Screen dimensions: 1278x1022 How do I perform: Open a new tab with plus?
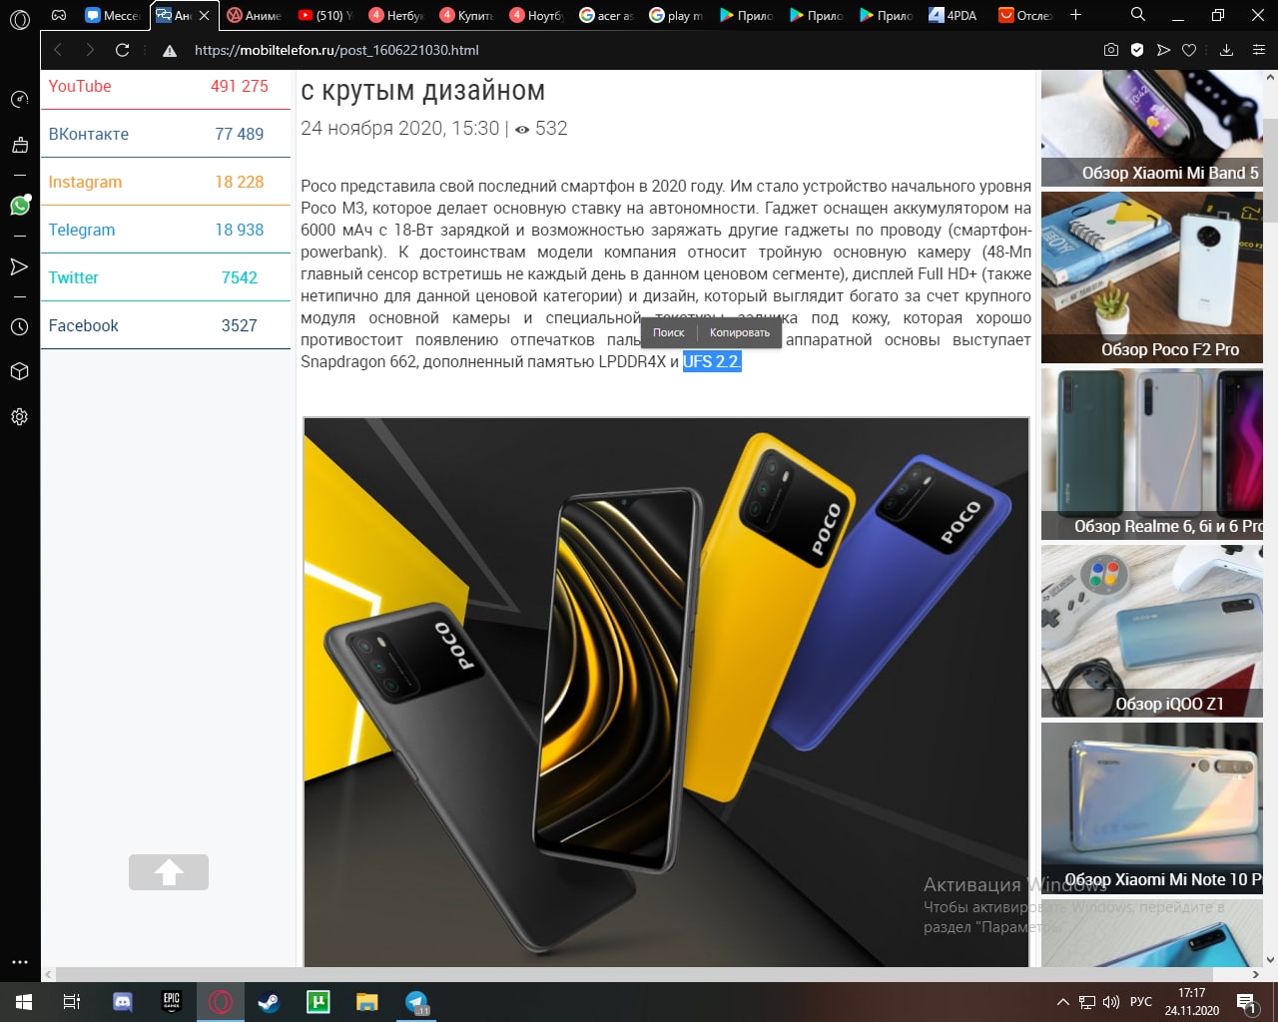point(1075,15)
